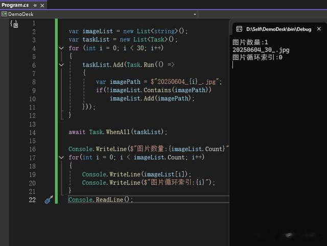The height and width of the screenshot is (246, 327).
Task: Click 'var imageList = new List<string>();' line
Action: coord(128,31)
